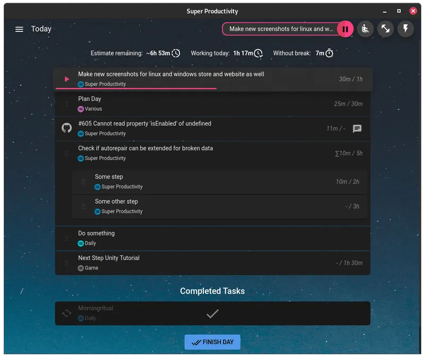Select 'Check if autorepair can be extended' title

[x=146, y=149]
